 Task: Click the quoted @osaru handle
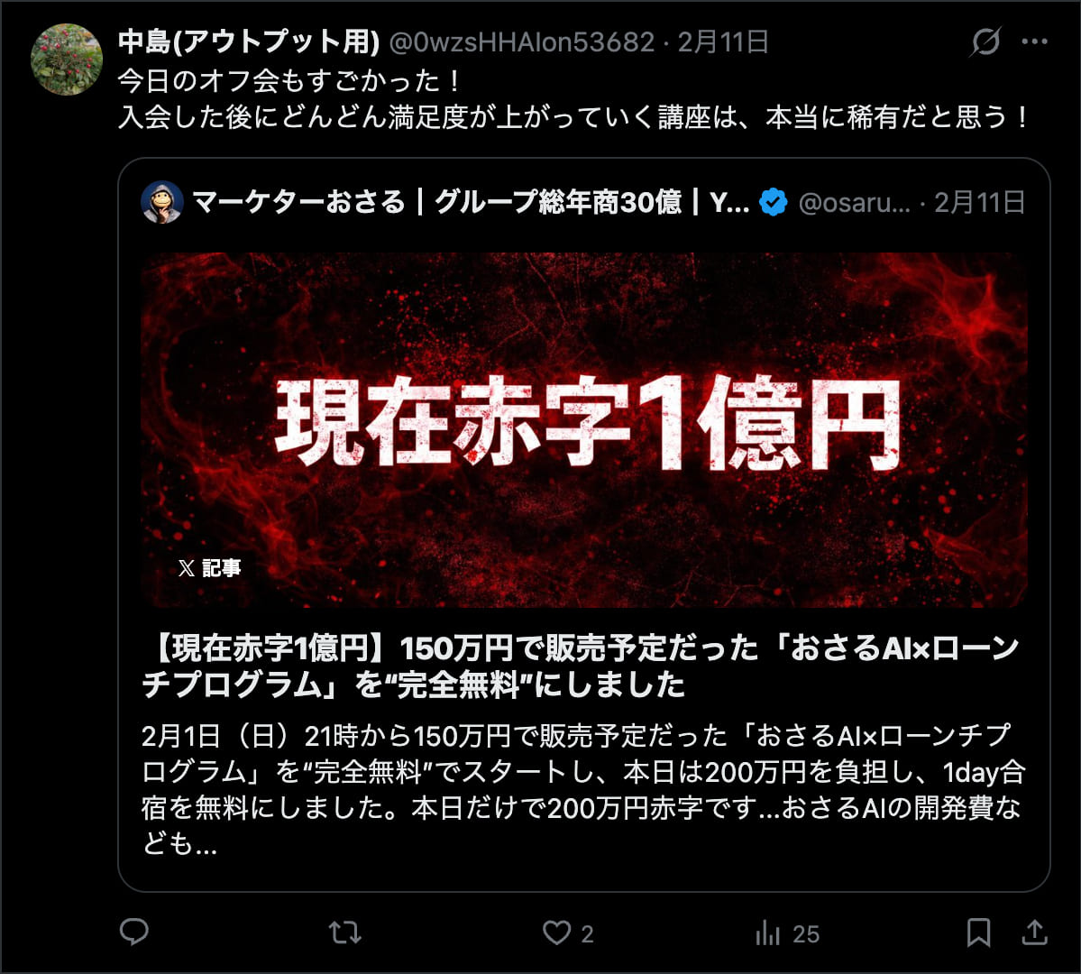coord(854,203)
